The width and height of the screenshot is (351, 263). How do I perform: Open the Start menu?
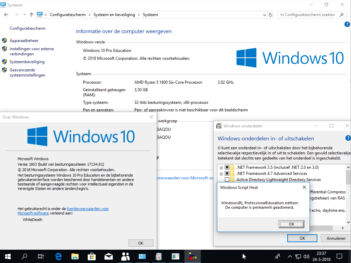[8, 257]
